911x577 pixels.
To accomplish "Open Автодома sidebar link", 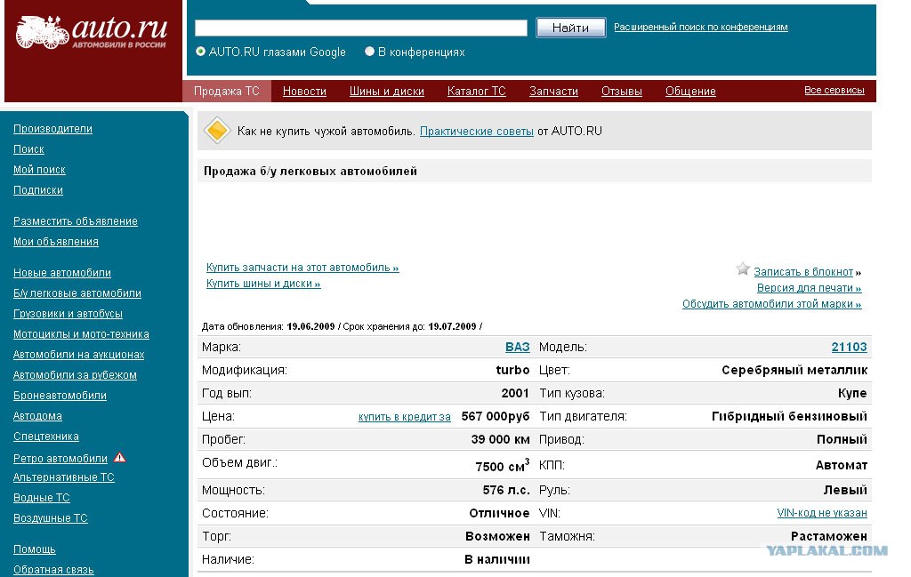I will coord(37,415).
